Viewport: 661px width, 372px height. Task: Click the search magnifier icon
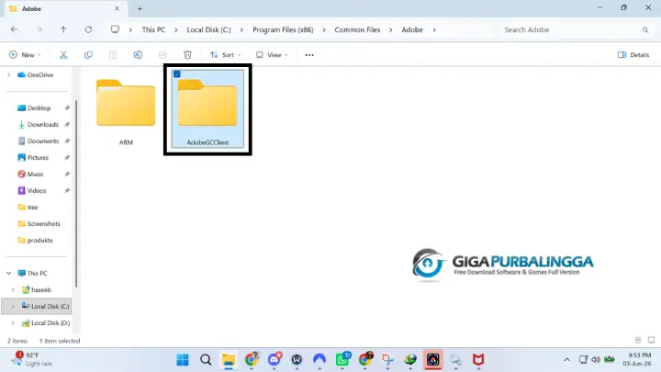point(645,30)
